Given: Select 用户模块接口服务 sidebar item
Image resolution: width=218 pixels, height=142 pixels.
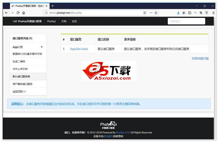Looking at the screenshot, I should (x=28, y=84).
